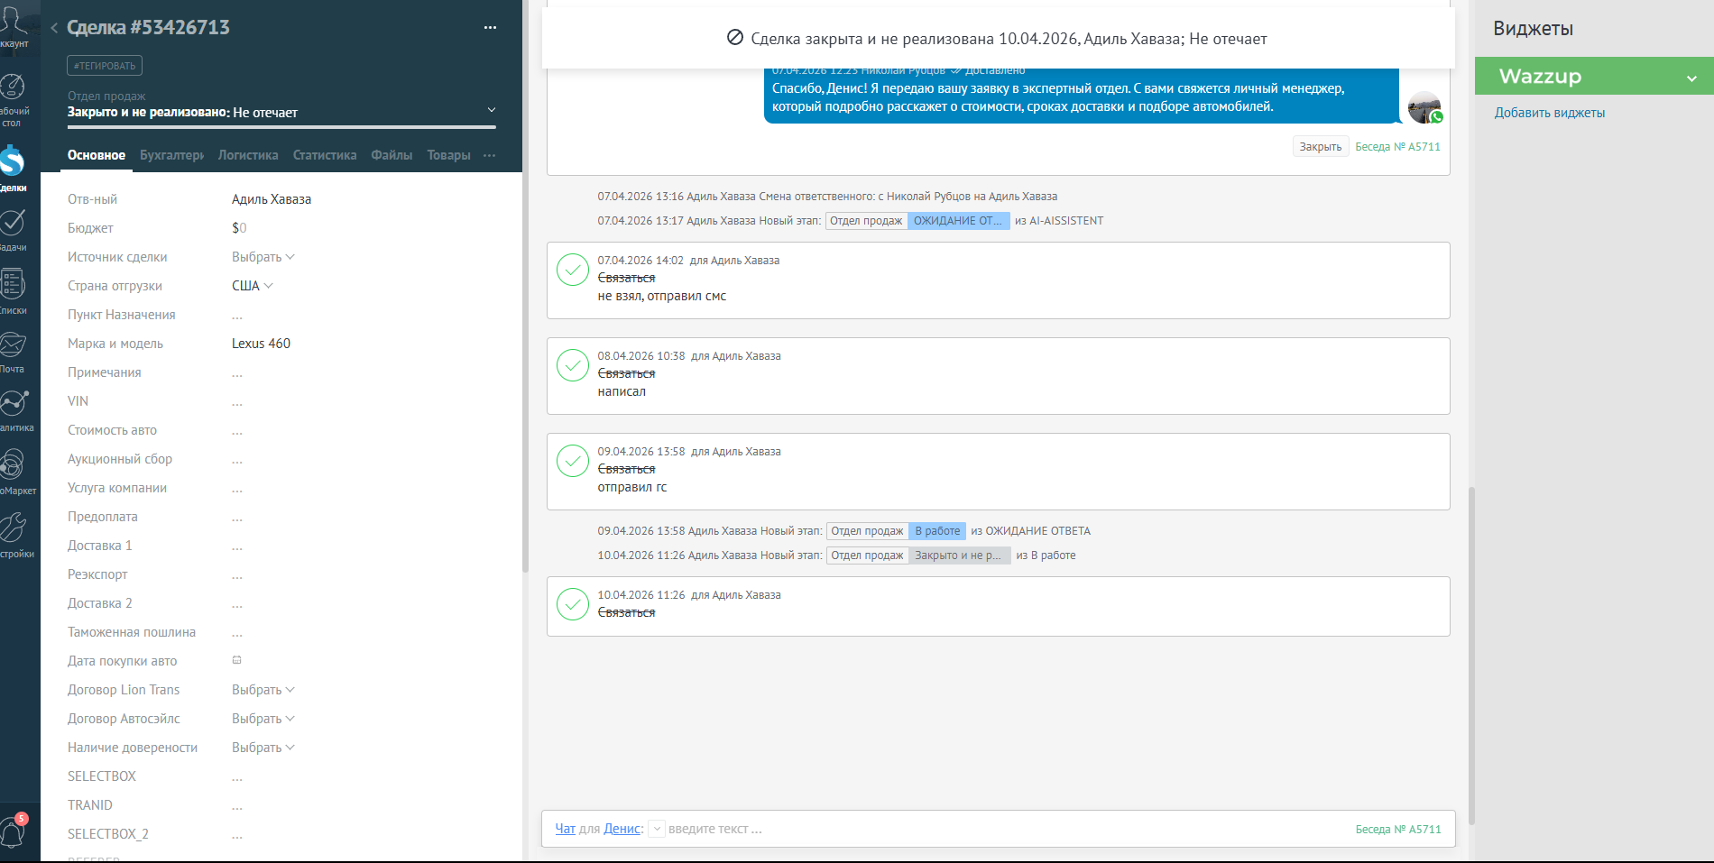Click the Предоплата empty field
Viewport: 1714px width, 863px height.
pos(237,518)
